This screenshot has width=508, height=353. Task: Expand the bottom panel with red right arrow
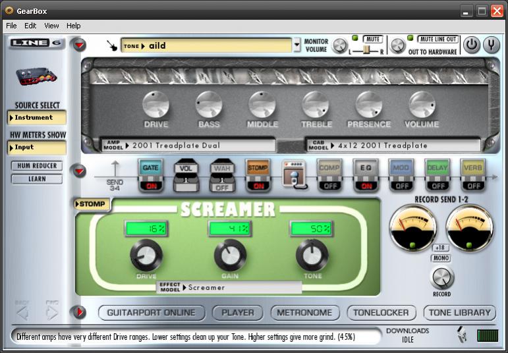pyautogui.click(x=79, y=312)
